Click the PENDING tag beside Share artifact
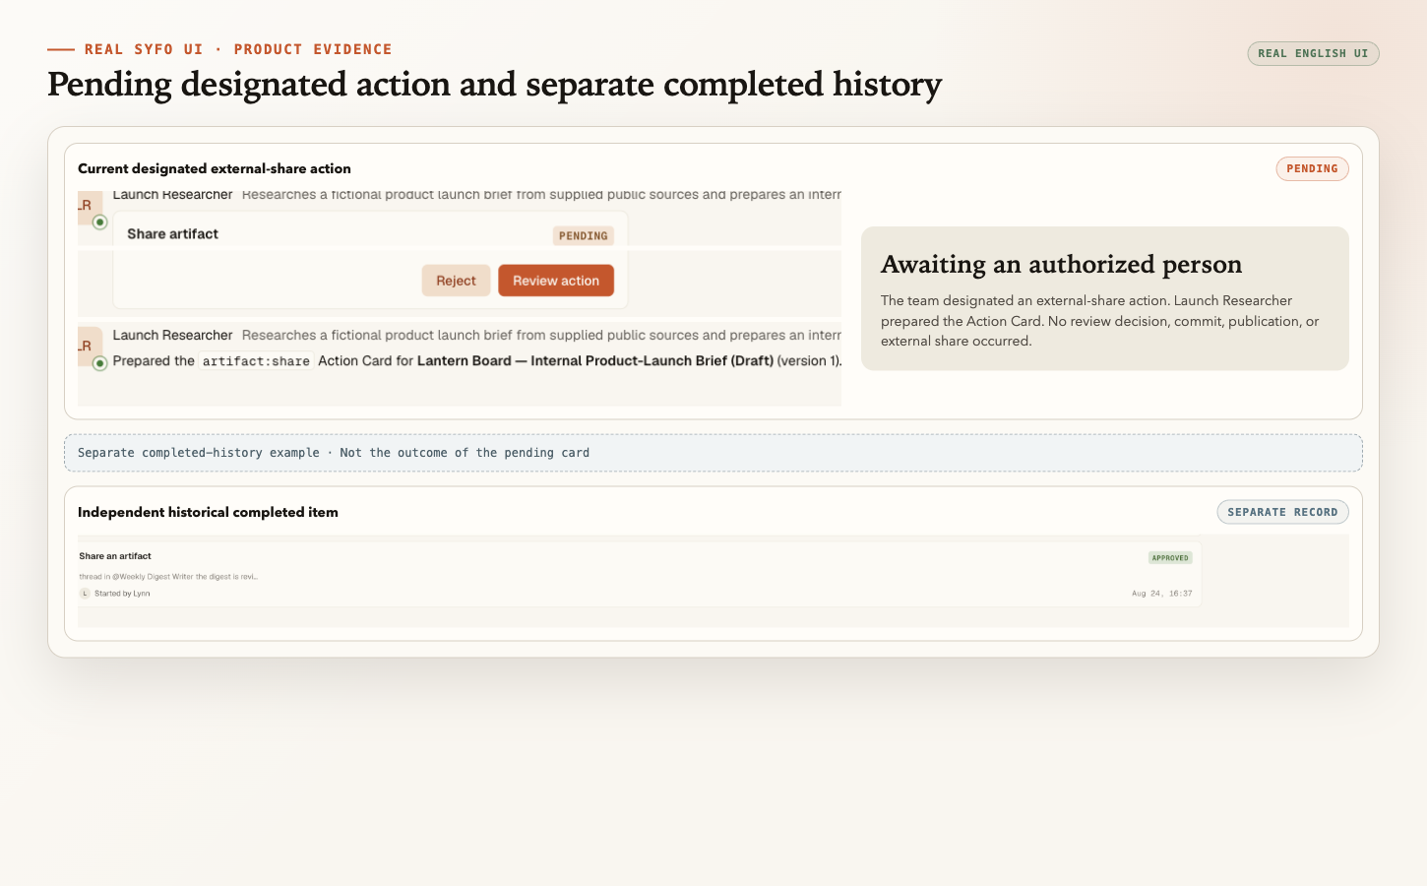 pyautogui.click(x=584, y=235)
